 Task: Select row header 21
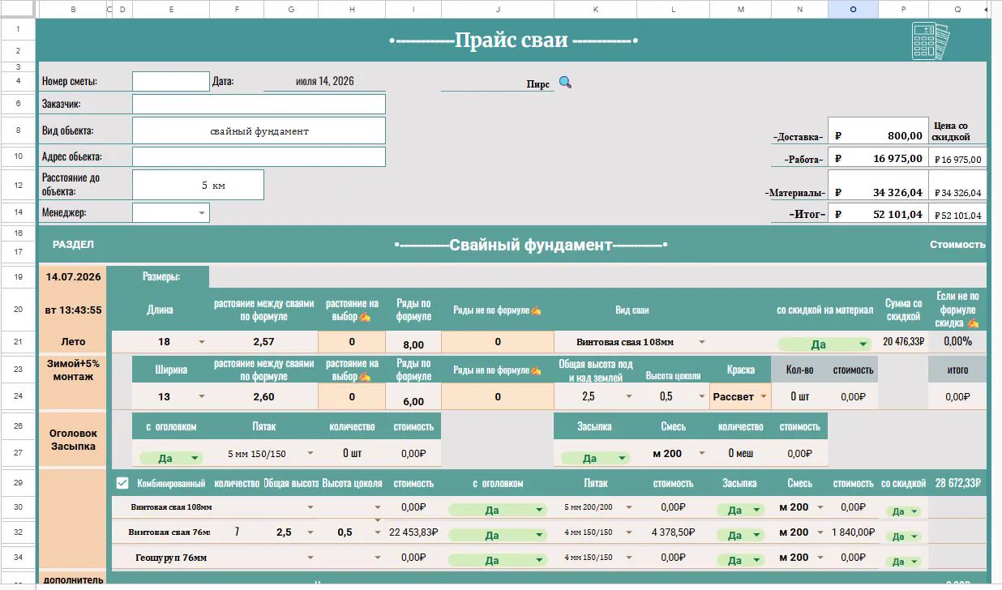(19, 342)
